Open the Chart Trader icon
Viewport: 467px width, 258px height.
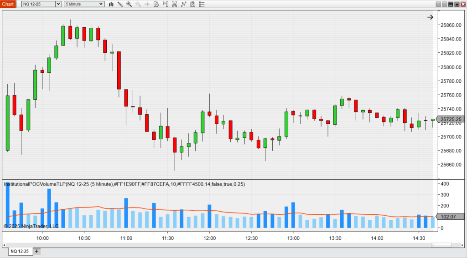(166, 4)
